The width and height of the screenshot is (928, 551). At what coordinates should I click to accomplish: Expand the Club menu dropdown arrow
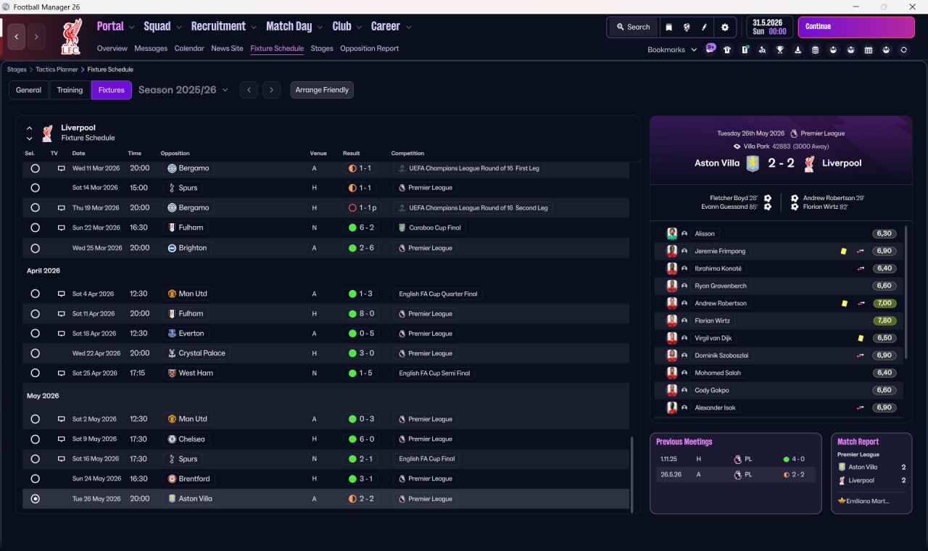359,28
